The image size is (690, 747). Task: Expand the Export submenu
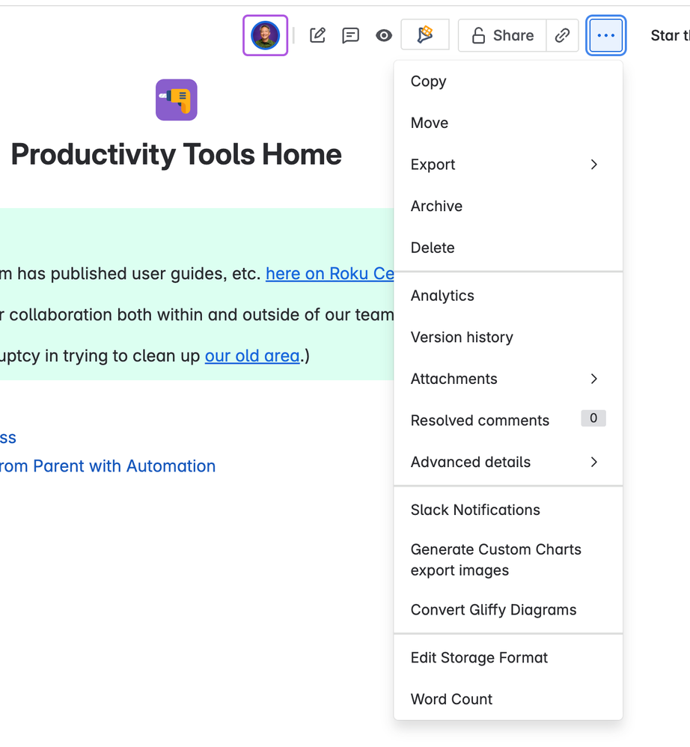coord(508,165)
